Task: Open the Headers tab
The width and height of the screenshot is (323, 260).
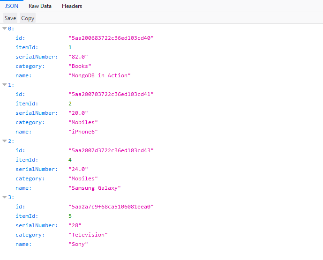Action: coord(72,6)
